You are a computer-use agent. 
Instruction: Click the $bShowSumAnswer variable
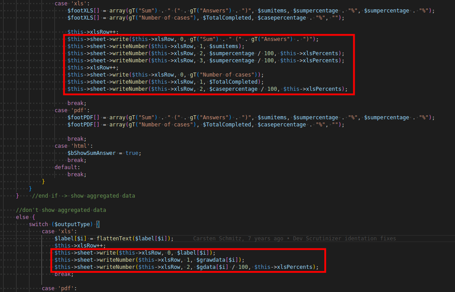(x=95, y=153)
